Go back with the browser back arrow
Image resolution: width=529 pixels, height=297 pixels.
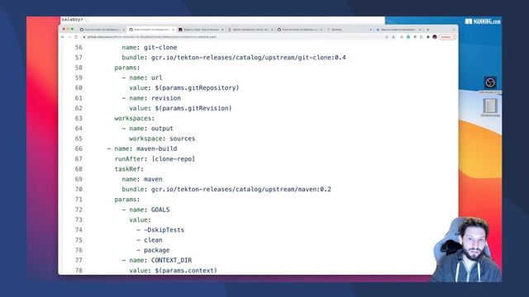point(63,37)
